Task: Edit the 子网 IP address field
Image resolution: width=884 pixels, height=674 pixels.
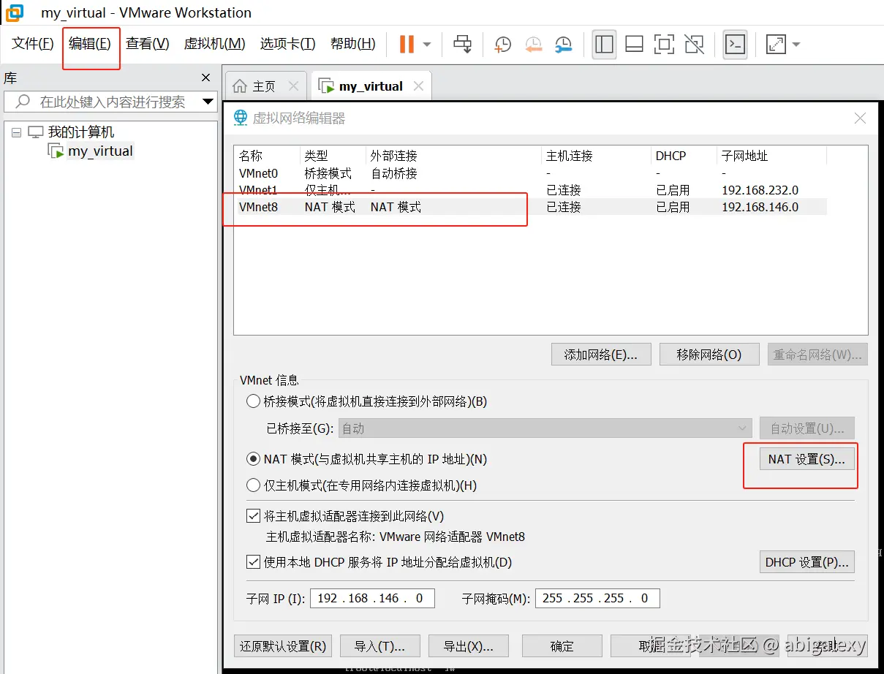Action: pyautogui.click(x=372, y=598)
